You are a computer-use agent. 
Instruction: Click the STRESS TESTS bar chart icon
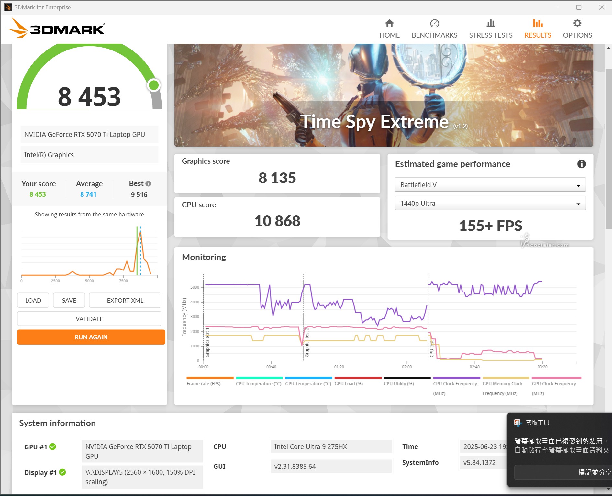pyautogui.click(x=491, y=23)
